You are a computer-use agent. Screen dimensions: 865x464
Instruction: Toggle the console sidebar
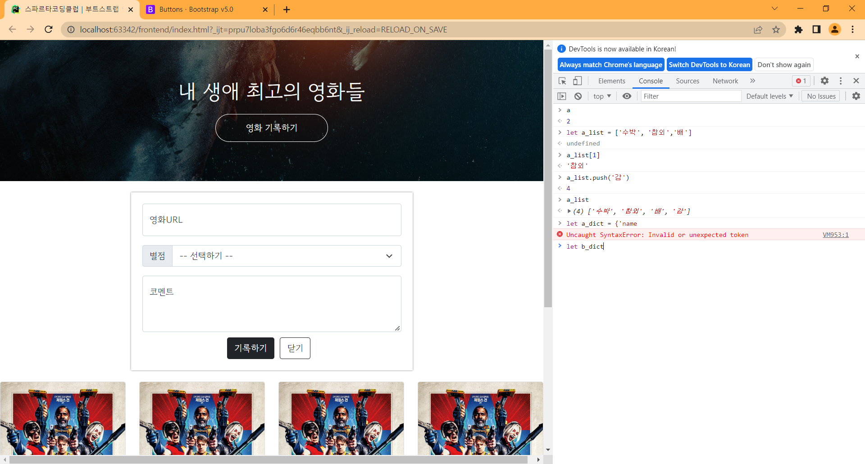pyautogui.click(x=562, y=96)
